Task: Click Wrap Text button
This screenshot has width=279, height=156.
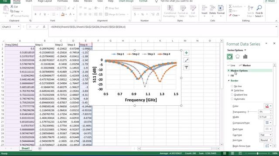Action: (x=112, y=8)
